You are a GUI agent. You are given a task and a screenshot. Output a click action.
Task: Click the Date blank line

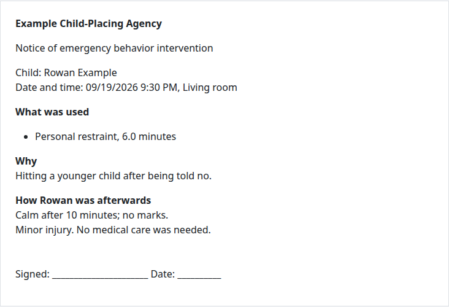point(199,275)
